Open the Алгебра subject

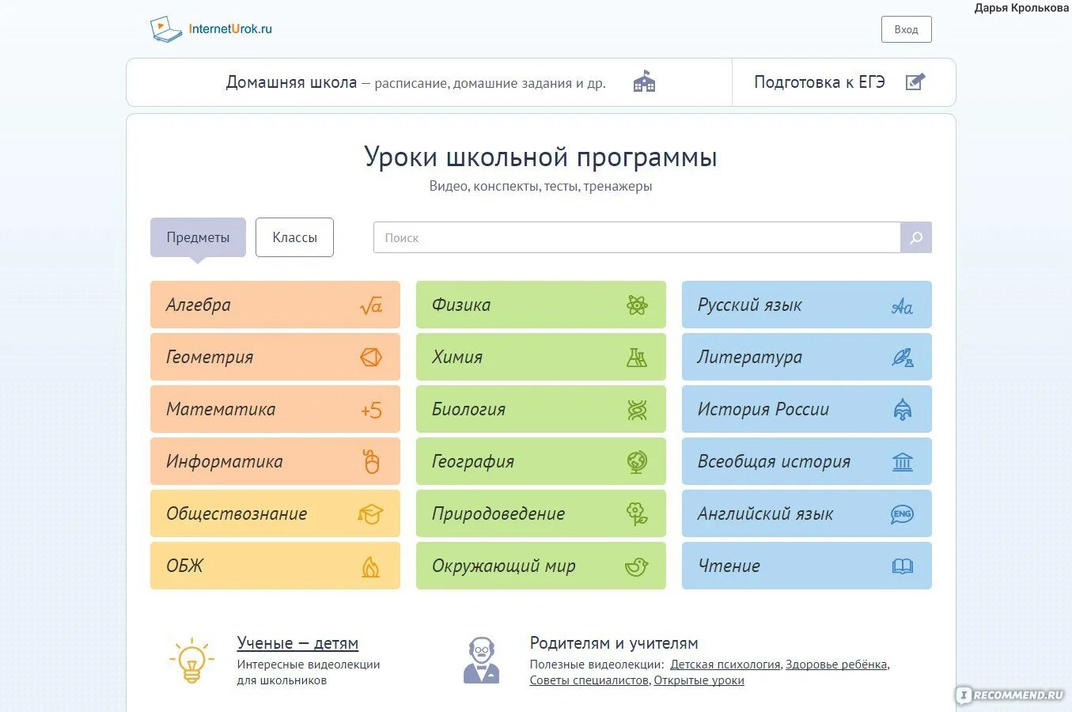point(275,305)
